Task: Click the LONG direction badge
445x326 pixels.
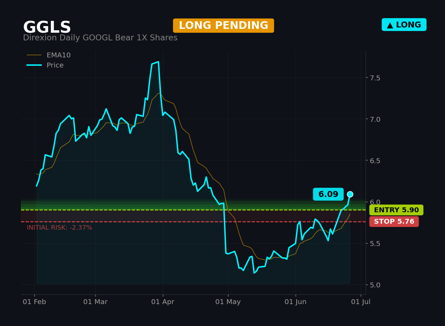Action: pos(404,25)
